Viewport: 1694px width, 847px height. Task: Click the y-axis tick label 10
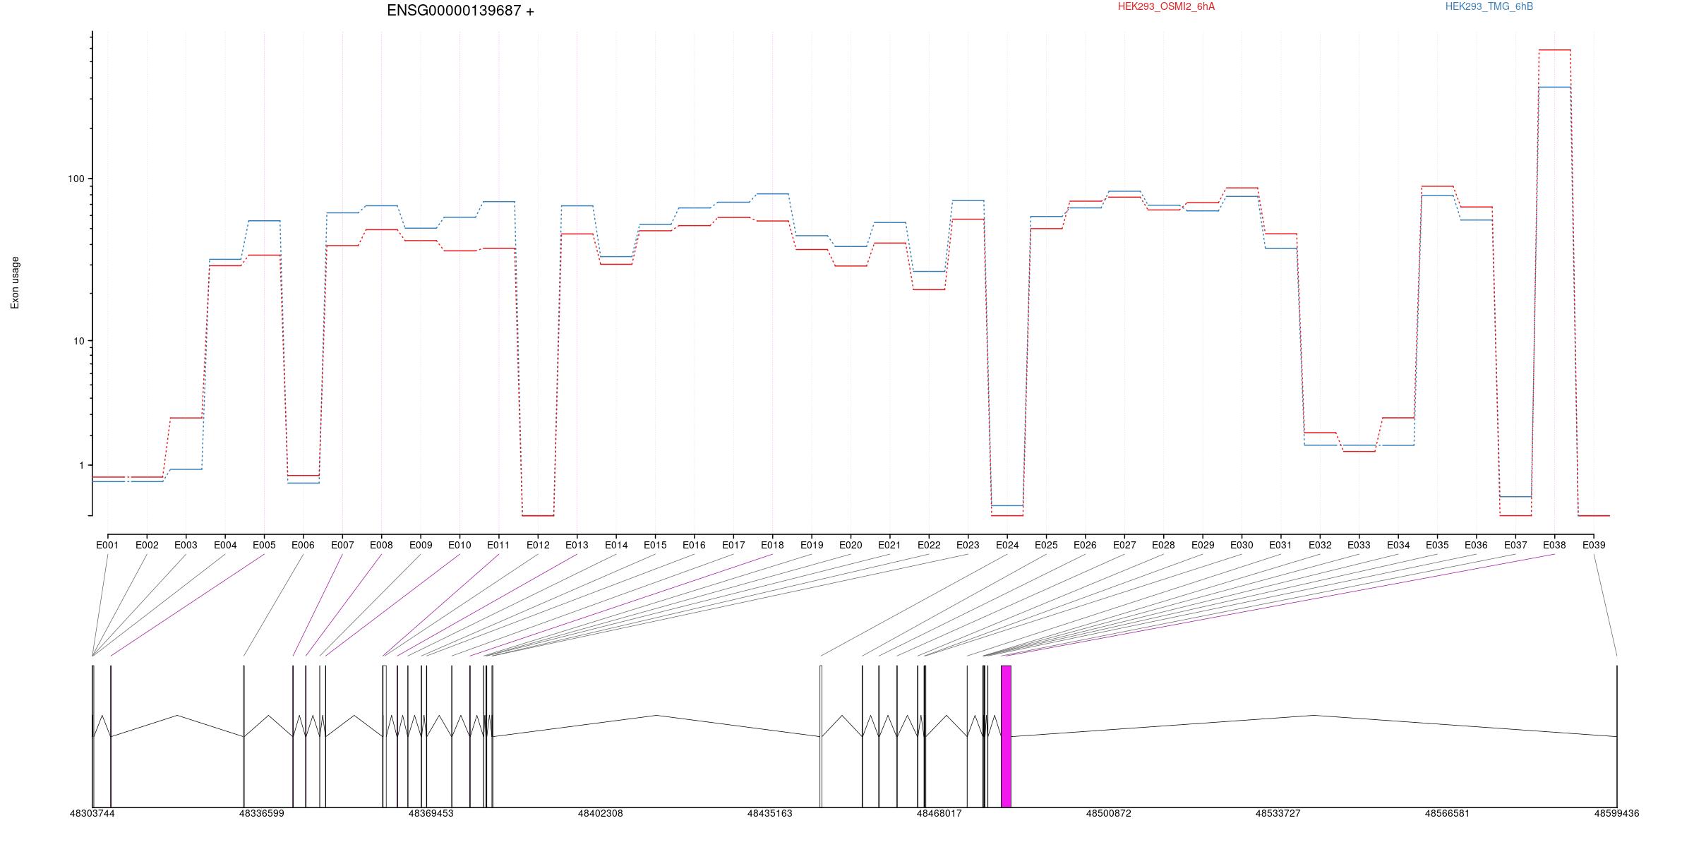[78, 341]
